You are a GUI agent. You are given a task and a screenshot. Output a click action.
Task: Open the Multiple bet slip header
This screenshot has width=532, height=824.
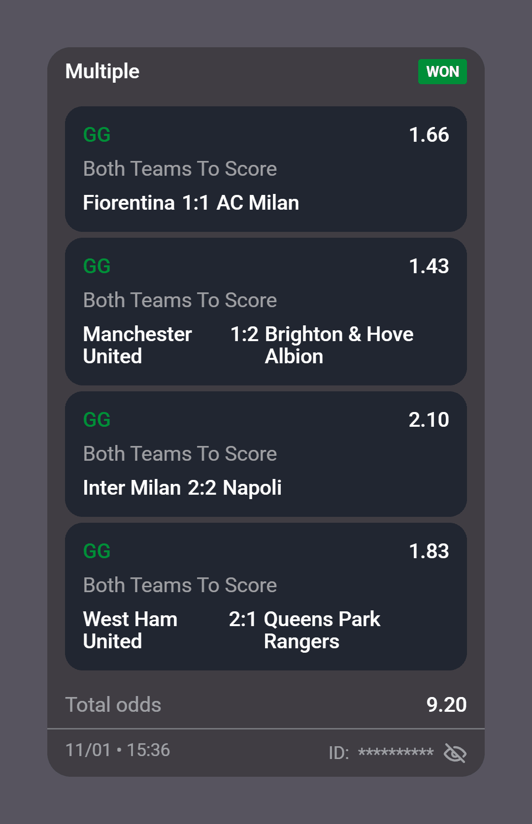pos(103,71)
